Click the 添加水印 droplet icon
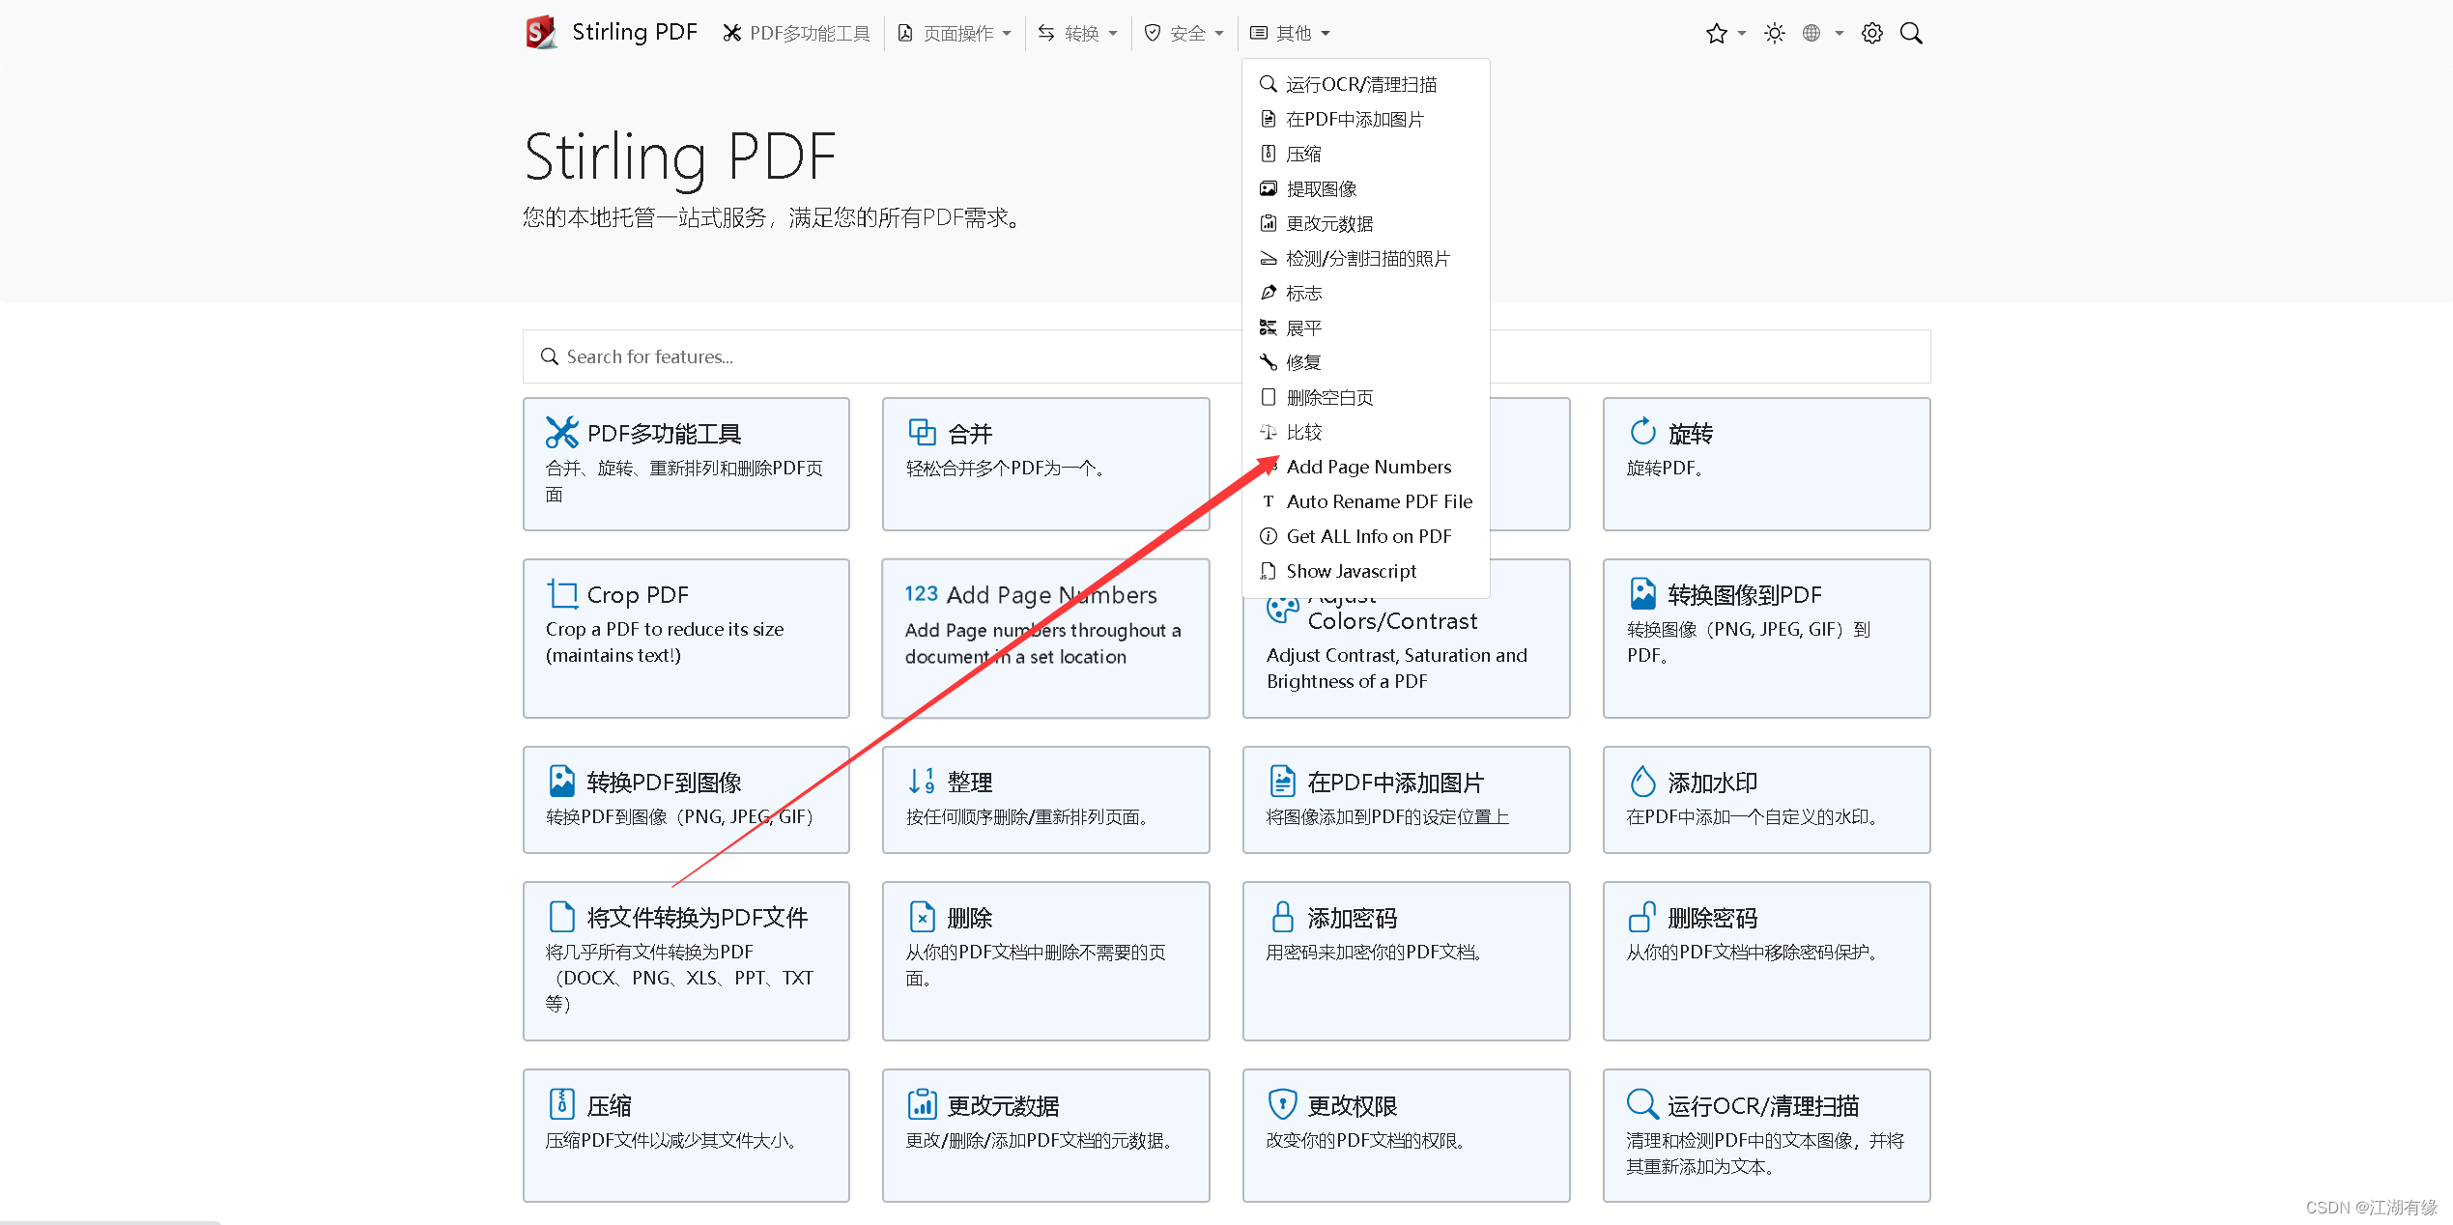The image size is (2453, 1225). (x=1642, y=781)
